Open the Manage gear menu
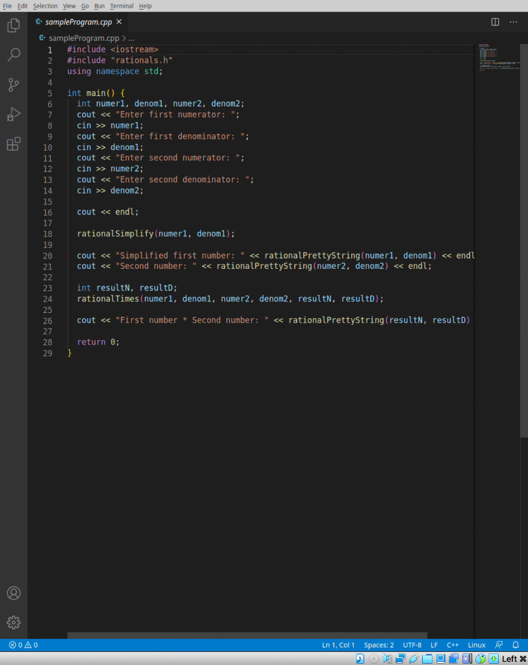 click(14, 622)
